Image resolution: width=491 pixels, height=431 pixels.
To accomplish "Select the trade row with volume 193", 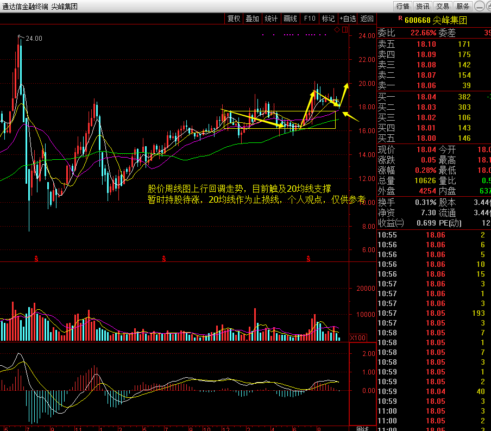I will [x=433, y=313].
